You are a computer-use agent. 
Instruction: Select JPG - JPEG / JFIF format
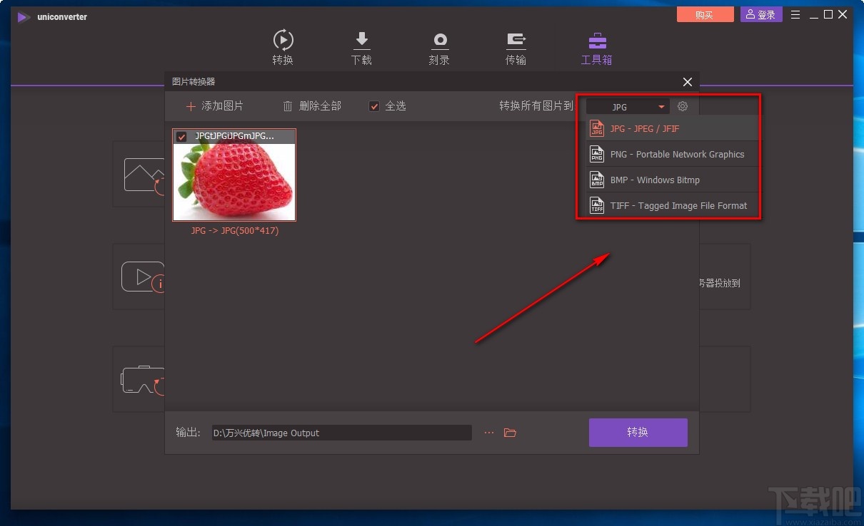[672, 129]
